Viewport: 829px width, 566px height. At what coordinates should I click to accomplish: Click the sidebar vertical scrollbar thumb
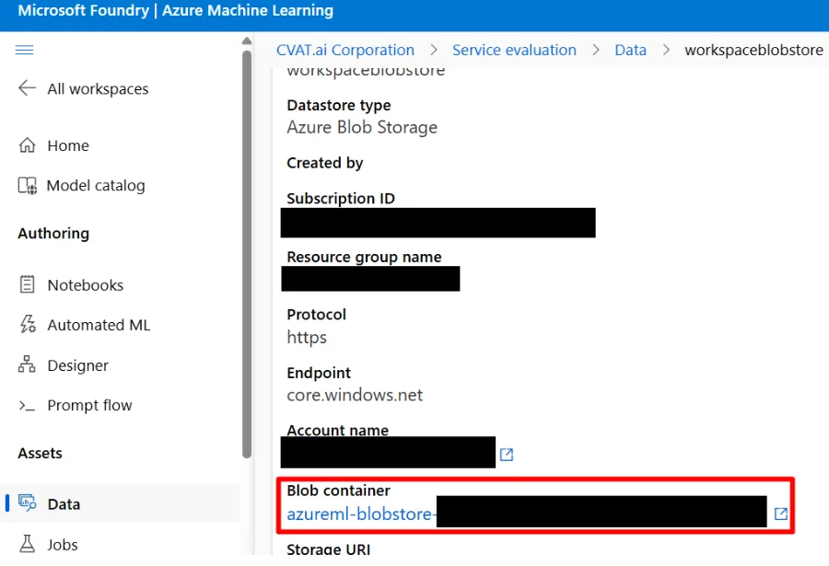pos(246,254)
